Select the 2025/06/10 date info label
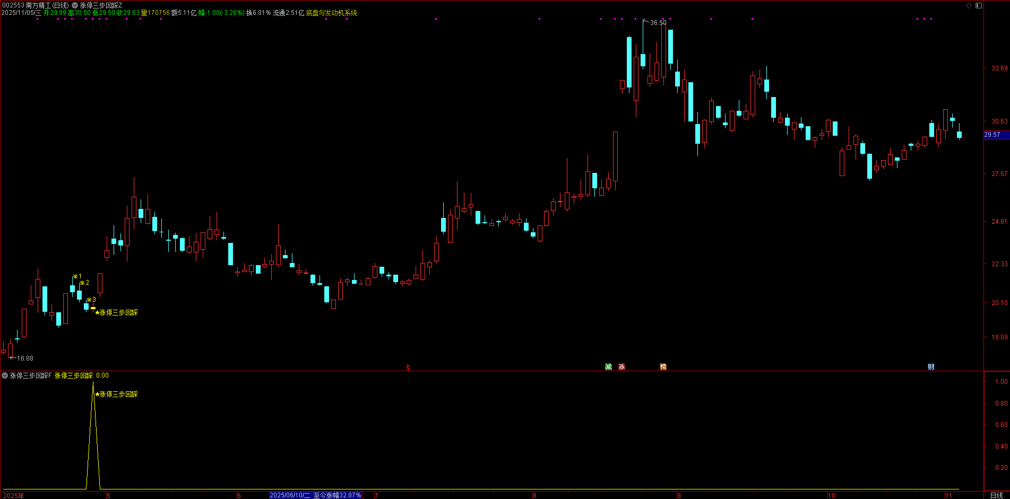 point(315,495)
